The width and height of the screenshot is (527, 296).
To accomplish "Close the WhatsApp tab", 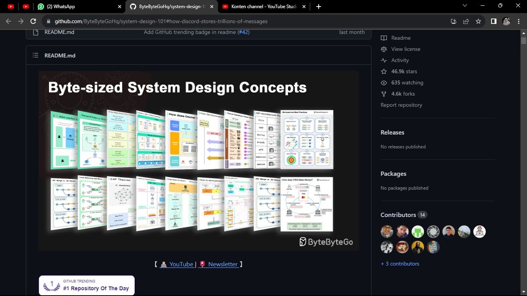I will pyautogui.click(x=120, y=7).
